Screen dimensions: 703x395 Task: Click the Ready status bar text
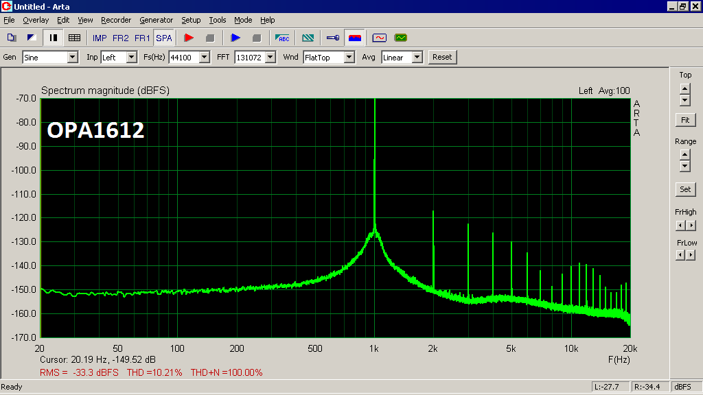coord(12,387)
